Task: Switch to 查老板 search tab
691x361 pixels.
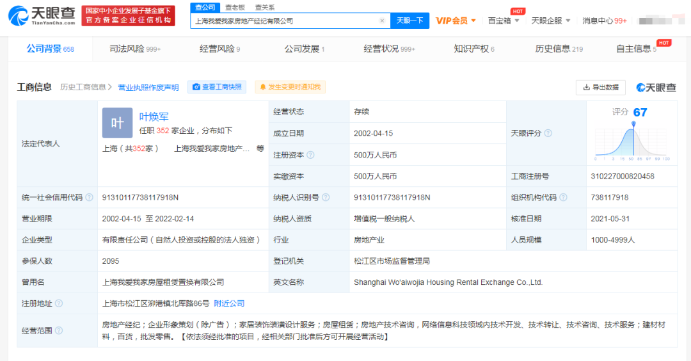Action: click(x=234, y=7)
